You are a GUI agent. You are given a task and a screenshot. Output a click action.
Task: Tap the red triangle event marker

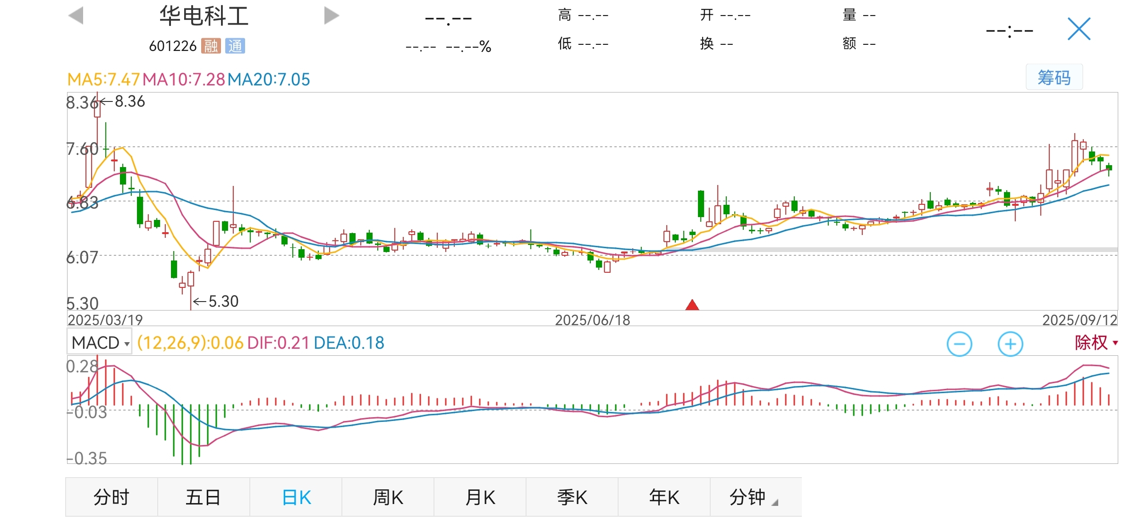692,305
